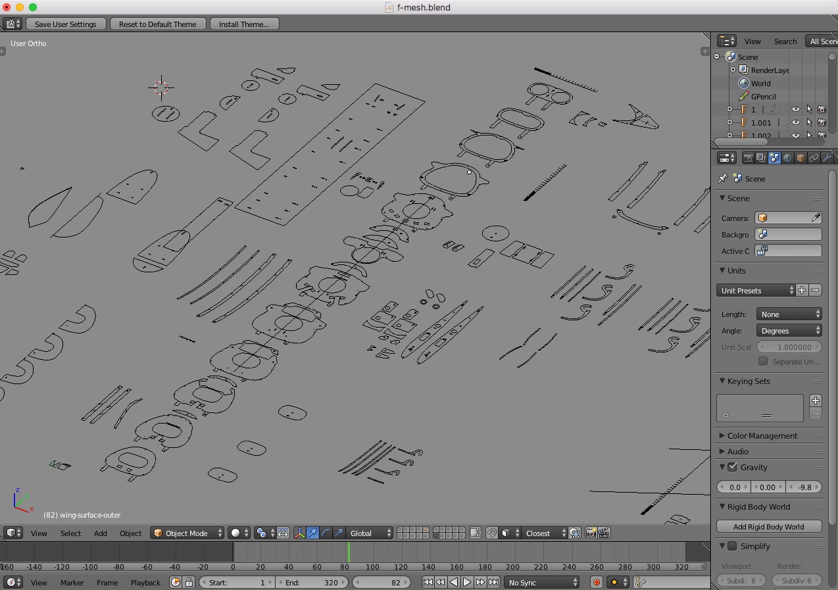Click the End frame field
Viewport: 838px width, 590px height.
coord(312,582)
